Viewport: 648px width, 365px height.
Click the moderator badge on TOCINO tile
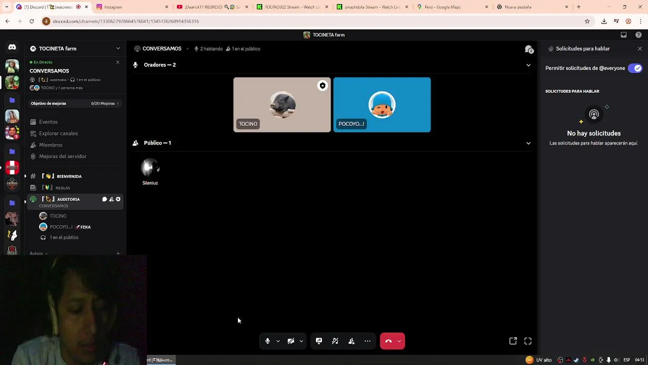pyautogui.click(x=322, y=86)
